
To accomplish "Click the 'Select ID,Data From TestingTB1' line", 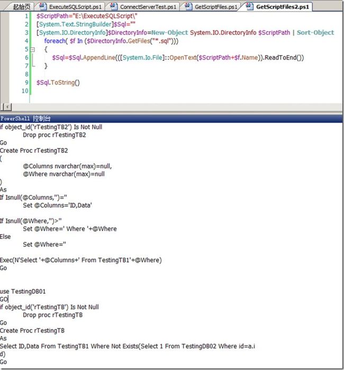I will 128,346.
